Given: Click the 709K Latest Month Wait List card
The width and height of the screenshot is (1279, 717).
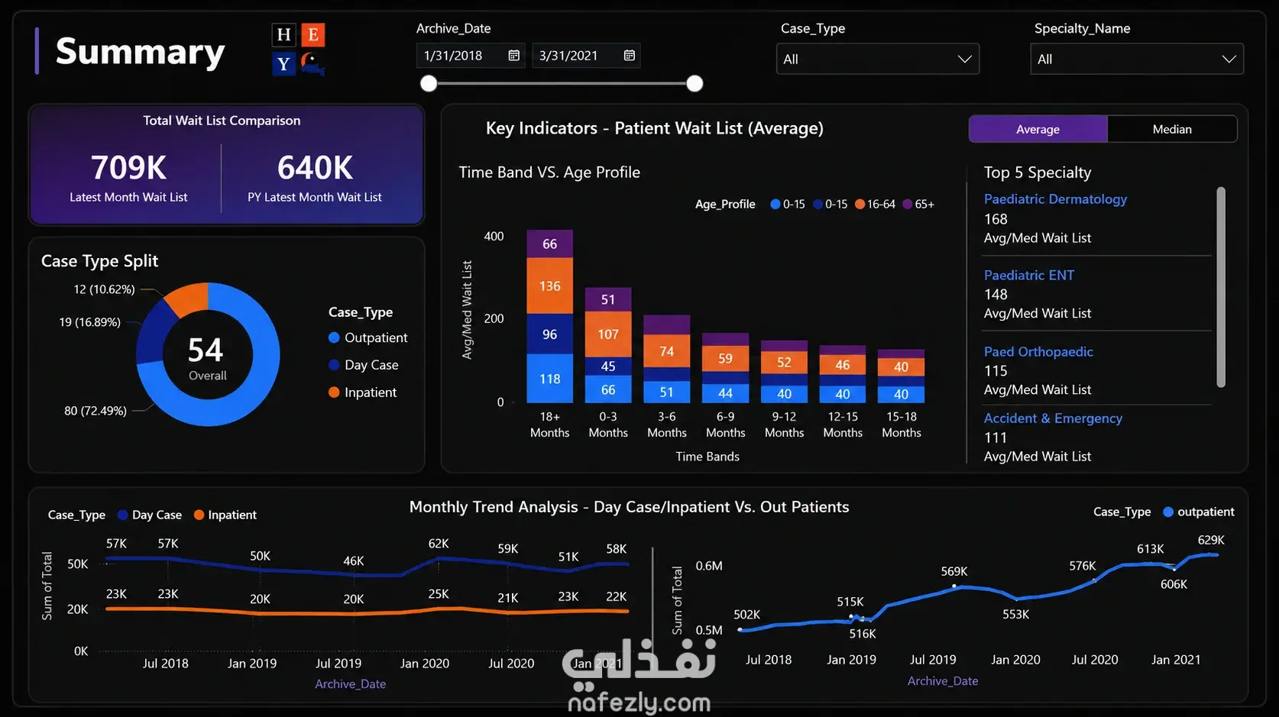Looking at the screenshot, I should coord(128,178).
